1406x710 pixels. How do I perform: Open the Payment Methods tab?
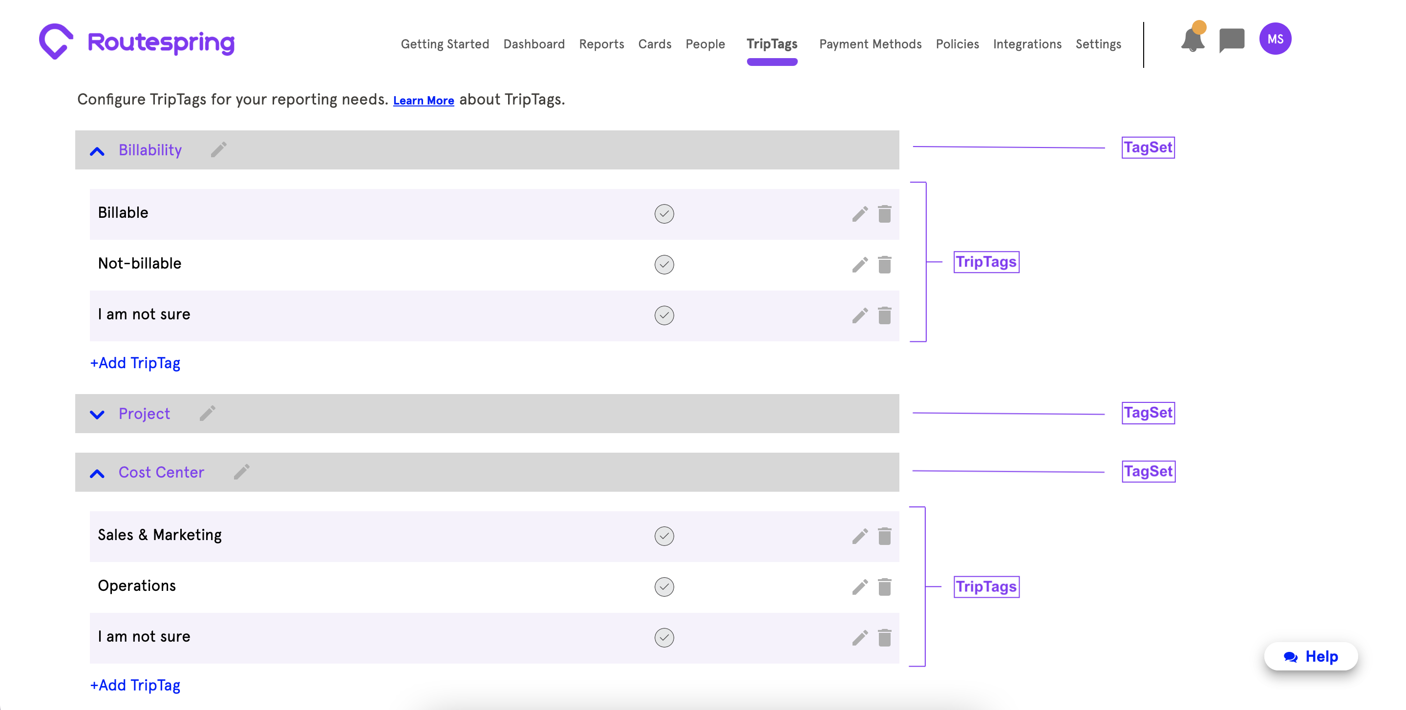coord(870,43)
